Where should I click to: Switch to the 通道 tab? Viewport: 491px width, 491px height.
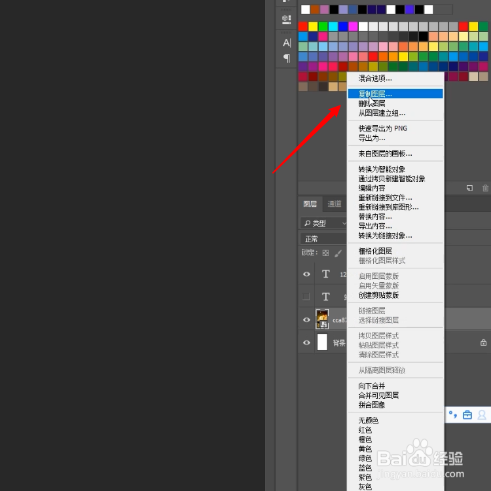tap(335, 204)
